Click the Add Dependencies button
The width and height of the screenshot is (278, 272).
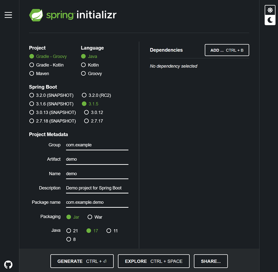[227, 50]
